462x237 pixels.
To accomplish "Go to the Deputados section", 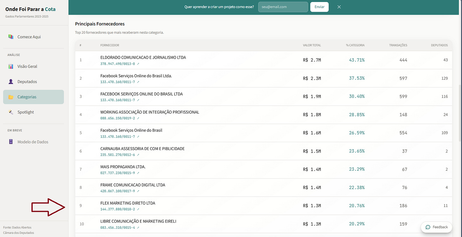I will pos(33,82).
